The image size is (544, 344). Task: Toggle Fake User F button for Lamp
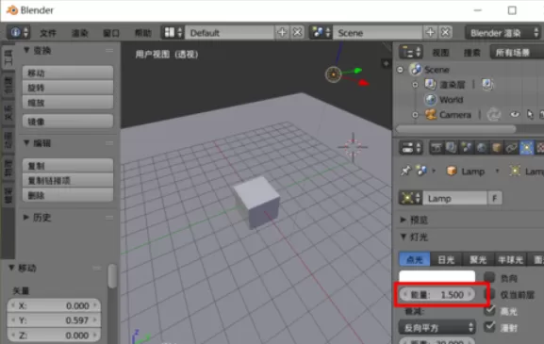(495, 198)
